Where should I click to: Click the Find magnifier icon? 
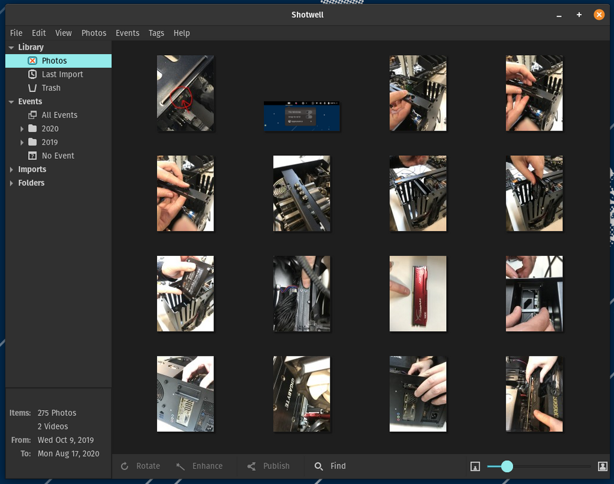pos(318,466)
